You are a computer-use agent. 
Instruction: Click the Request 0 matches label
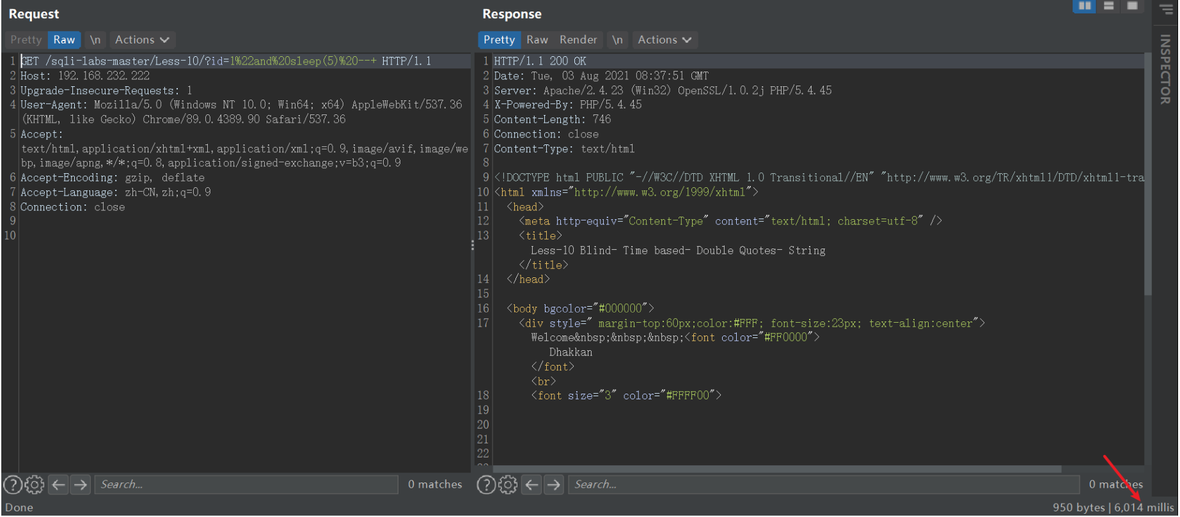435,485
